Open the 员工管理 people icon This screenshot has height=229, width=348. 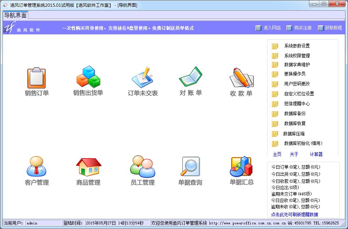coord(142,167)
